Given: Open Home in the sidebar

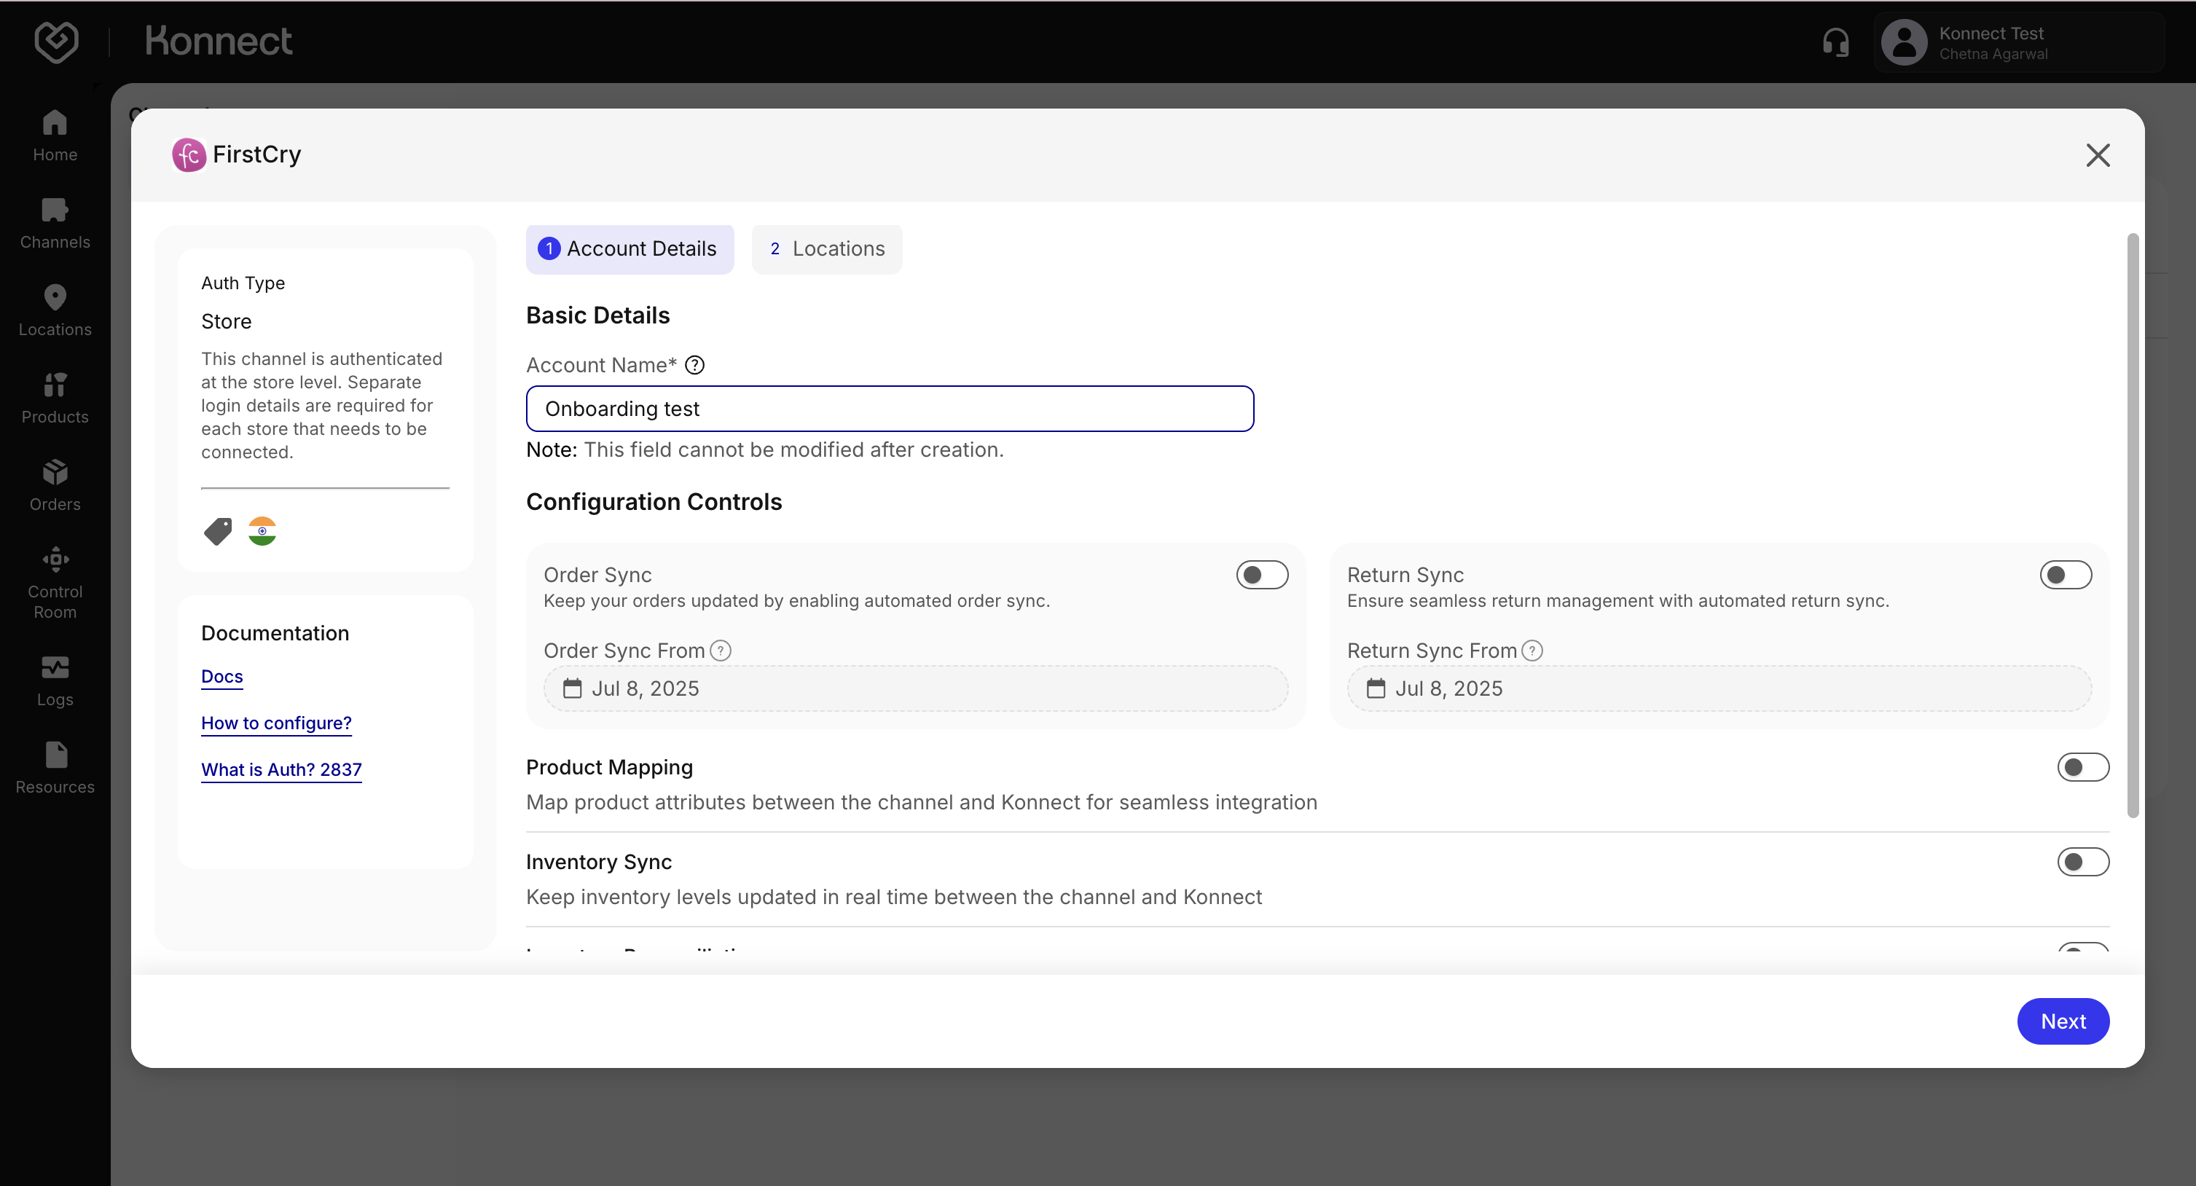Looking at the screenshot, I should coord(55,136).
